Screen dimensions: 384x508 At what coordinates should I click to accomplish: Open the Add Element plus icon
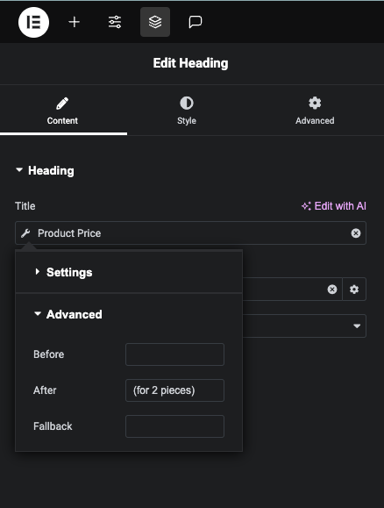pyautogui.click(x=75, y=22)
